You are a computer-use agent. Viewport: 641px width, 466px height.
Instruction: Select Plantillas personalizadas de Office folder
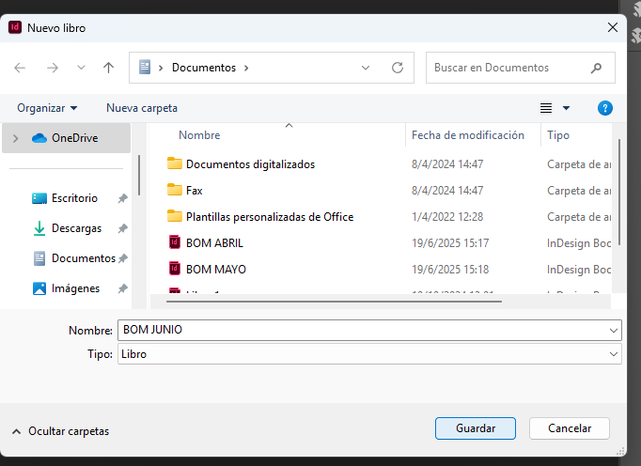pos(270,217)
